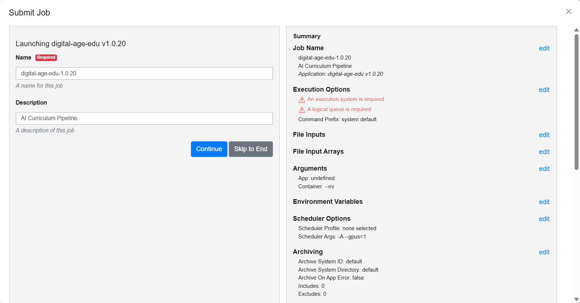Click 'Archive System Directory: default' text
This screenshot has width=580, height=303.
[338, 270]
